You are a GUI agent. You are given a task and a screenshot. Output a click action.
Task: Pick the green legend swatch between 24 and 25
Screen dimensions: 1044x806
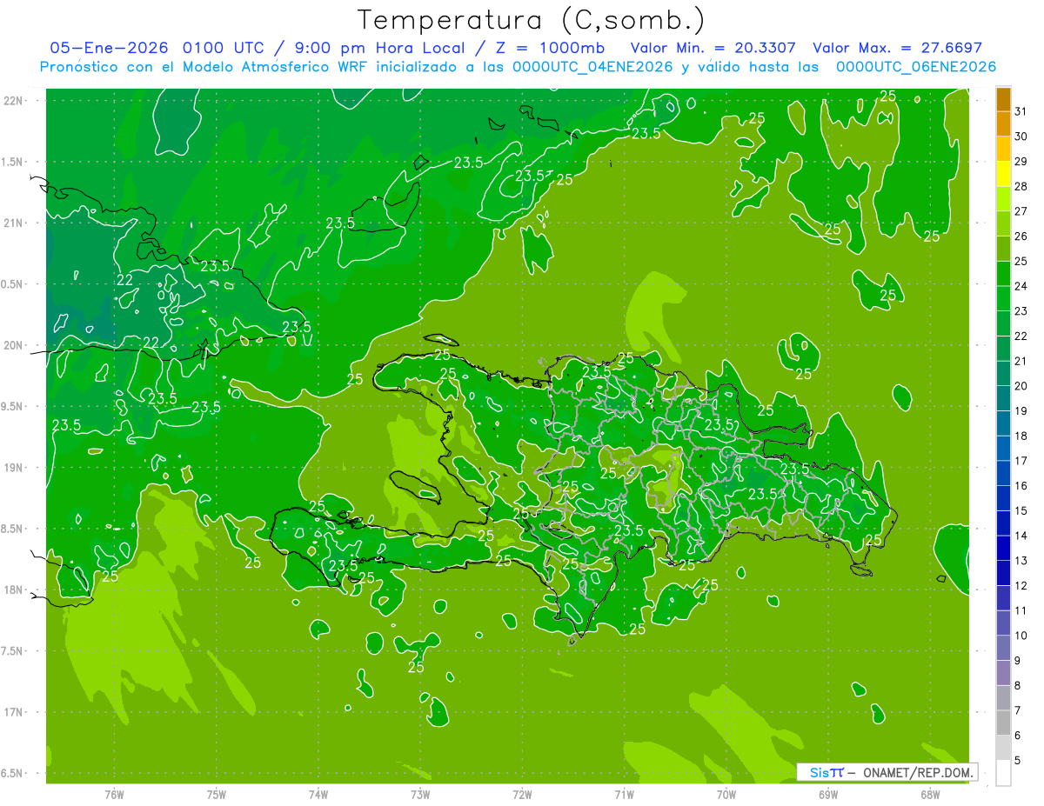[1003, 274]
